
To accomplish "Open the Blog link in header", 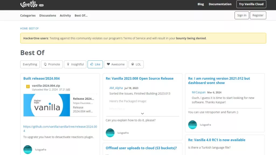I will coord(201,4).
